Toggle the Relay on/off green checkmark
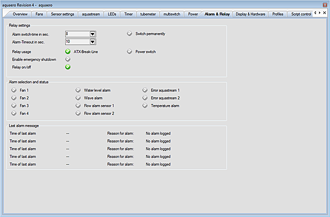This screenshot has height=217, width=330. [x=68, y=67]
